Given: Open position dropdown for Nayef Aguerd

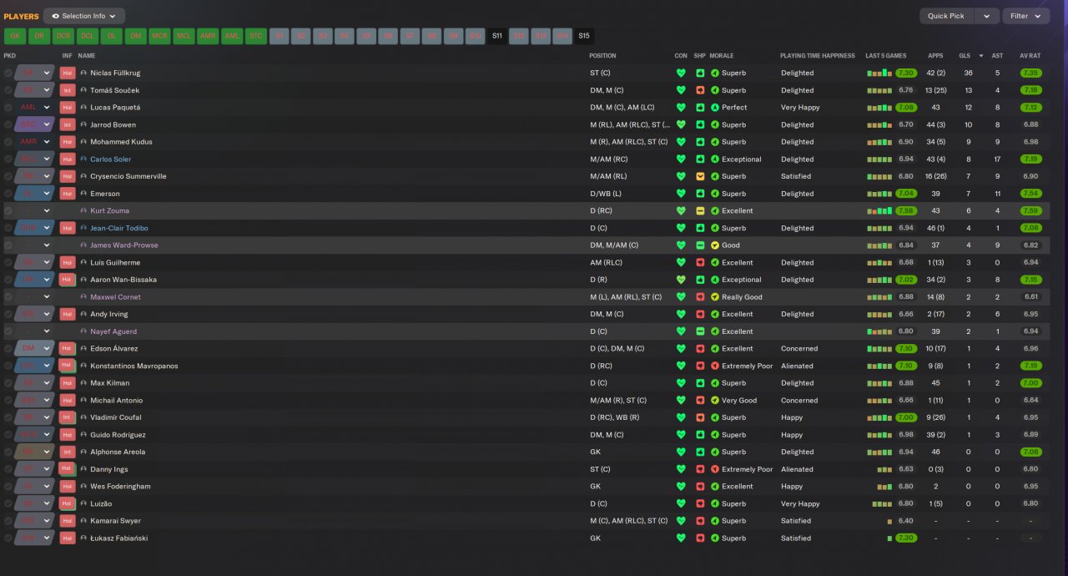Looking at the screenshot, I should click(47, 331).
